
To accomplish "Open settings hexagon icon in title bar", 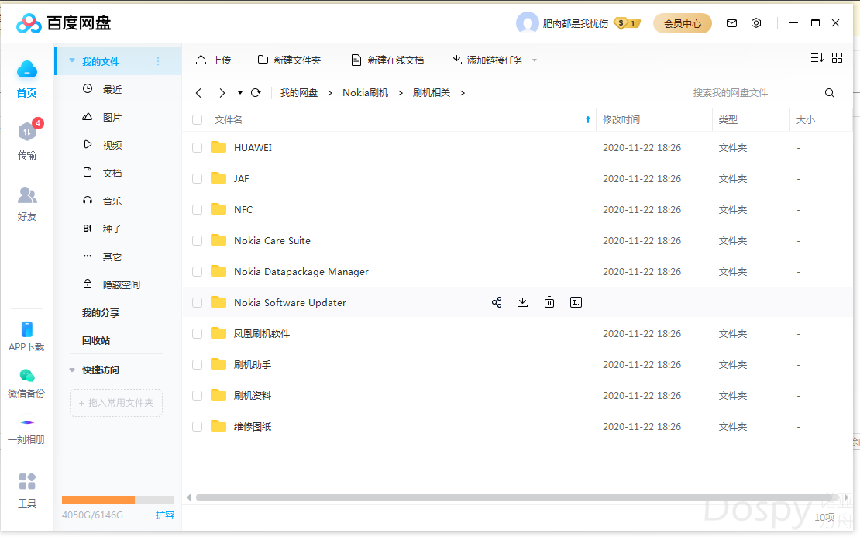I will [x=756, y=23].
